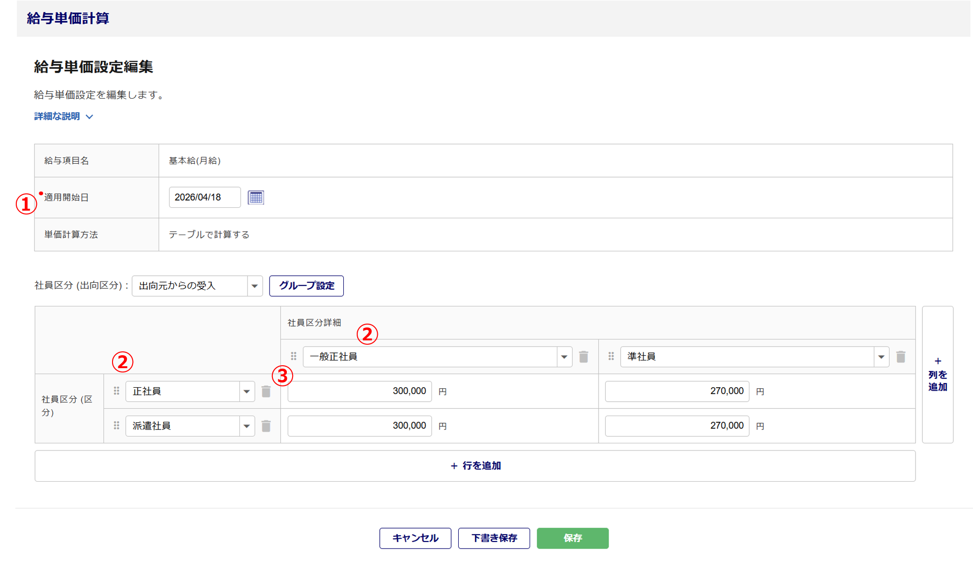Delete the 派遣社員 row with trash icon
The image size is (973, 563).
point(266,426)
